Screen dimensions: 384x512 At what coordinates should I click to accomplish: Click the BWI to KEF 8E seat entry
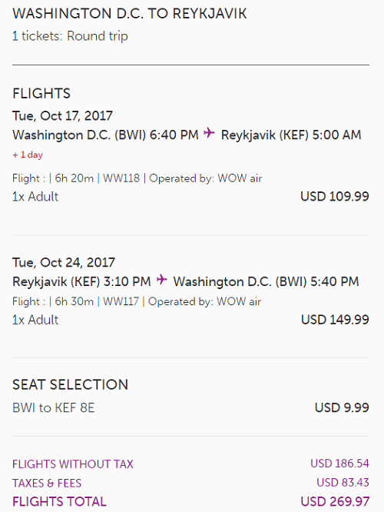(x=54, y=408)
